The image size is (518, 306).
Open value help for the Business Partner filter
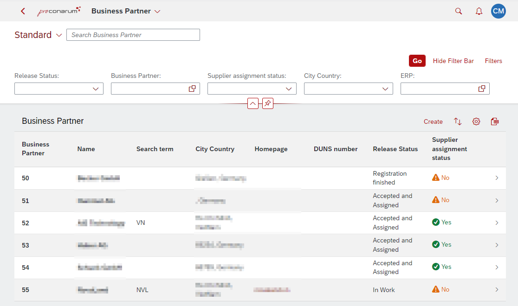click(192, 88)
